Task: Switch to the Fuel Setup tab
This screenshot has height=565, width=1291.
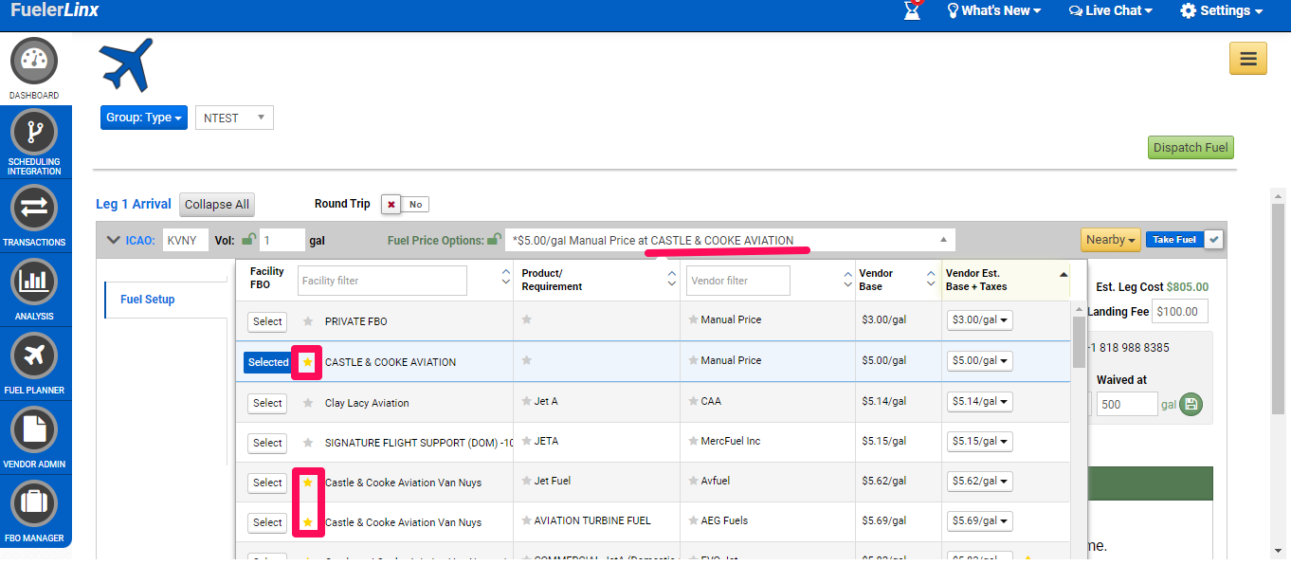Action: [x=148, y=300]
